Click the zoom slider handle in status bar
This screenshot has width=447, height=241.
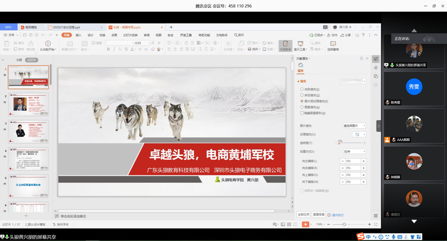[345, 224]
